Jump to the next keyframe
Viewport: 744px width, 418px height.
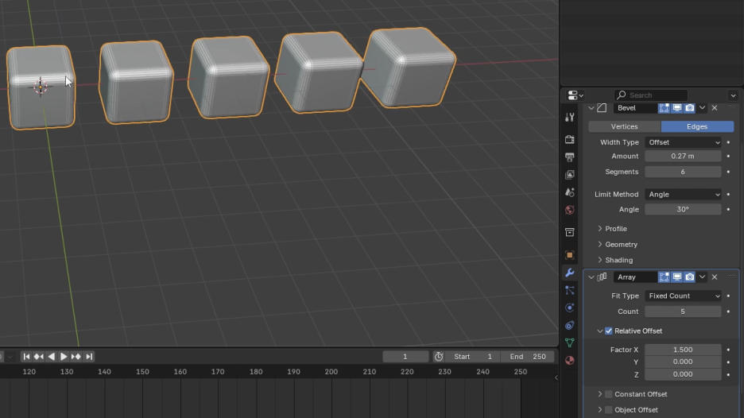click(76, 357)
